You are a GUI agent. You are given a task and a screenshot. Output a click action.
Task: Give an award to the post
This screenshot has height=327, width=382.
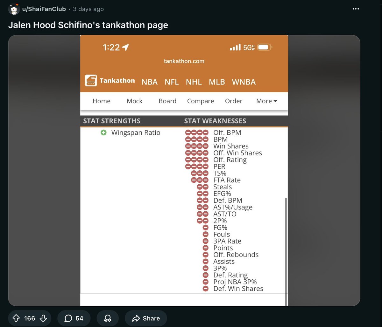pyautogui.click(x=108, y=318)
